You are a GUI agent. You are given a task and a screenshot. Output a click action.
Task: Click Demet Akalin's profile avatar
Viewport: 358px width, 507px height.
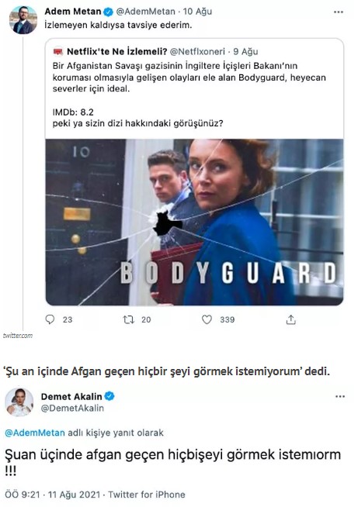19,402
